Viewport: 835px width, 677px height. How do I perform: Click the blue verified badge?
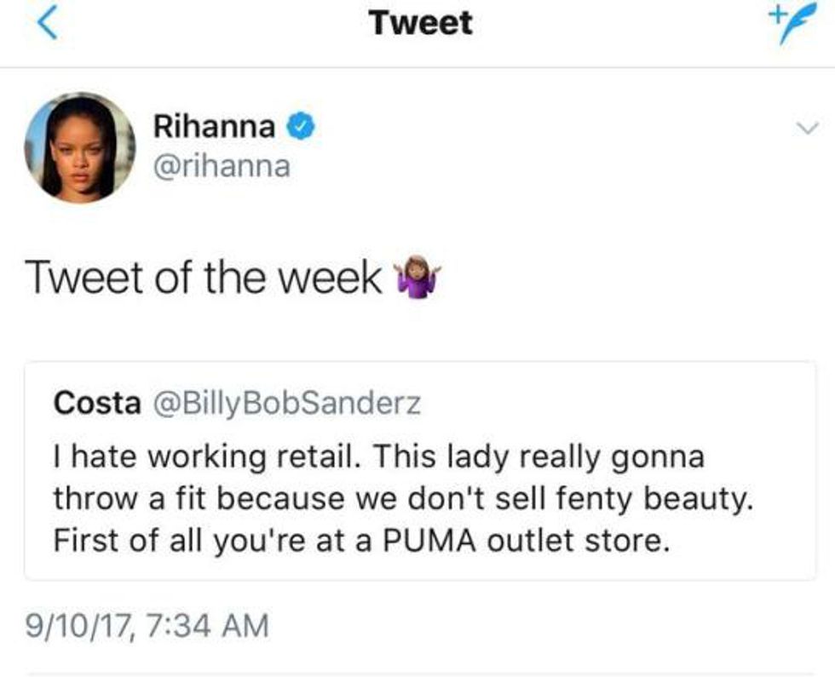(302, 128)
